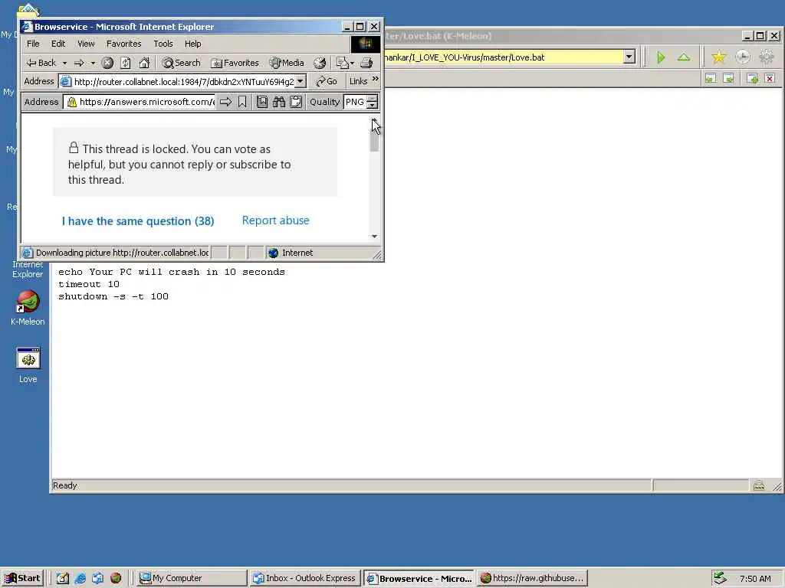Click the Go button beside address bar
This screenshot has width=785, height=588.
[327, 81]
